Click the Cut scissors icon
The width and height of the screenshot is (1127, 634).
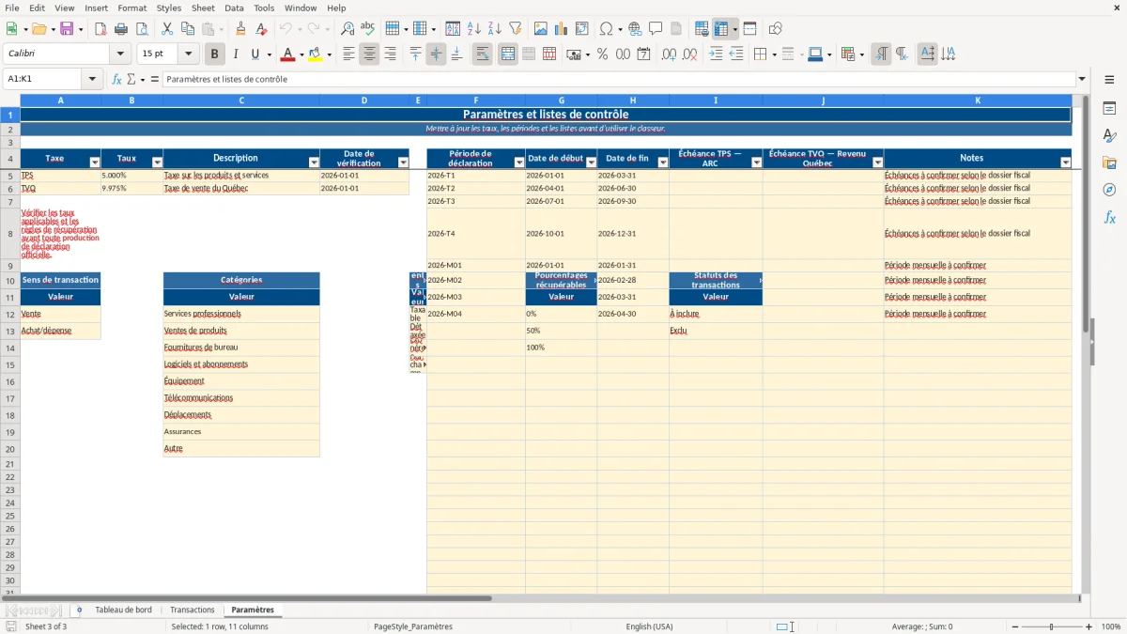click(166, 29)
